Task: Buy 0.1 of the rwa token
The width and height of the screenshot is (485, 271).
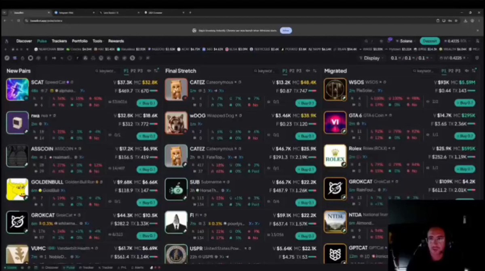Action: coord(147,136)
